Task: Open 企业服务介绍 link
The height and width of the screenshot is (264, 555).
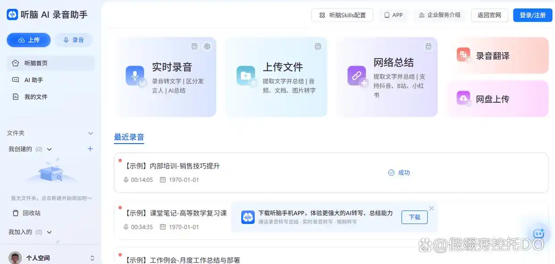Action: pos(440,15)
